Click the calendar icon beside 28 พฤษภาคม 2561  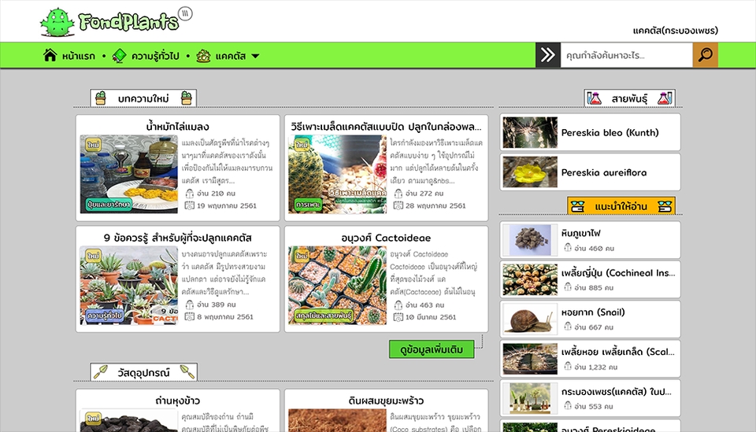click(x=398, y=205)
